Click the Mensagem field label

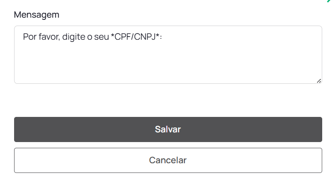(x=37, y=15)
